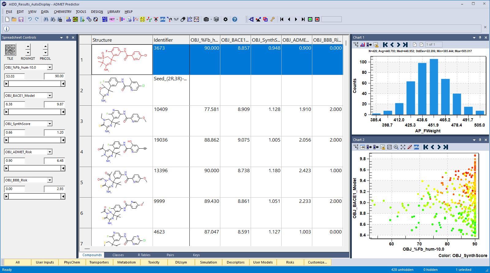
Task: Click the MET metabolism icon
Action: point(112,19)
